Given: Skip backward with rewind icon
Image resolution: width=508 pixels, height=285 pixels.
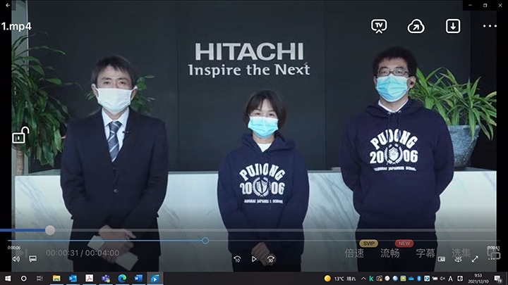Looking at the screenshot, I should [x=237, y=259].
